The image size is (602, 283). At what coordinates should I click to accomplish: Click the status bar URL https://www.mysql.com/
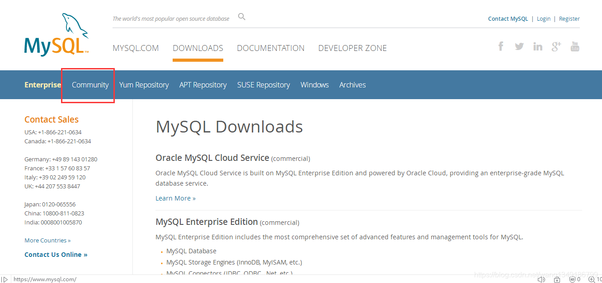click(45, 279)
